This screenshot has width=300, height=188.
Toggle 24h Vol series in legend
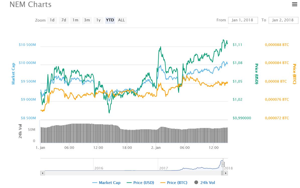pos(205,183)
